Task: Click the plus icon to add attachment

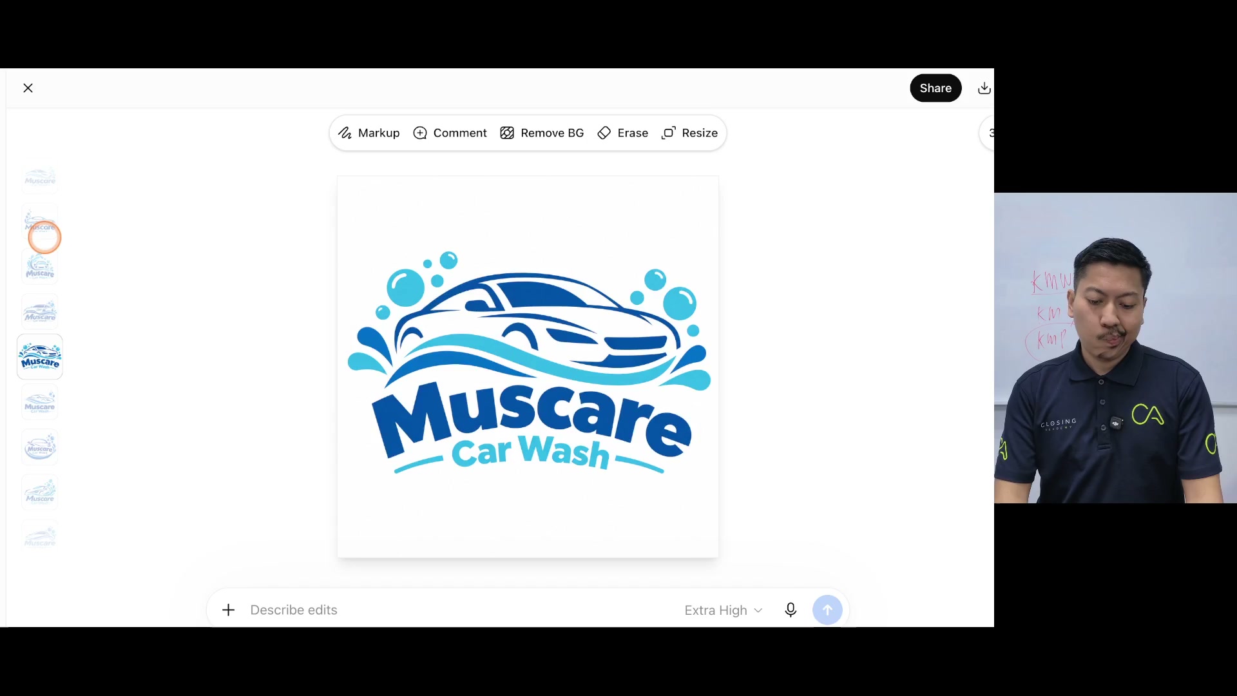Action: point(228,610)
